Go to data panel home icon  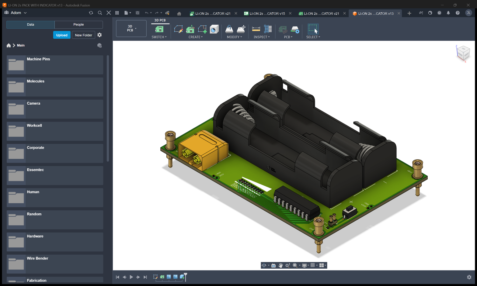coord(9,45)
